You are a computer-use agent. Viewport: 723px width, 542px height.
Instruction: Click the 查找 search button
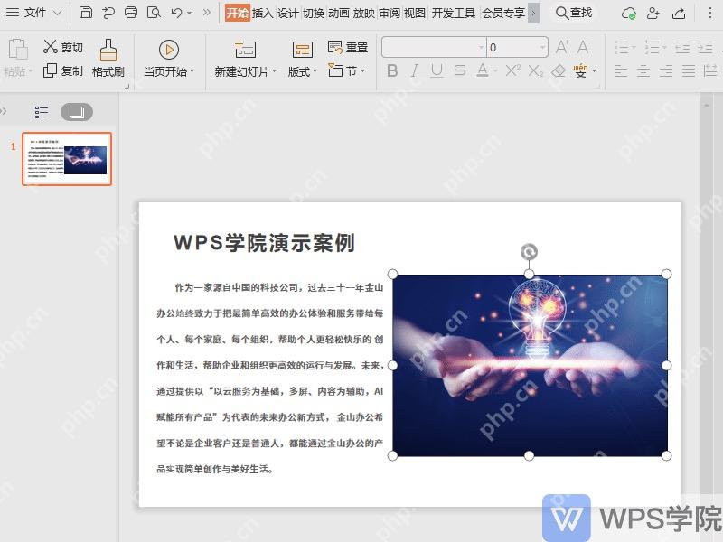pos(574,13)
